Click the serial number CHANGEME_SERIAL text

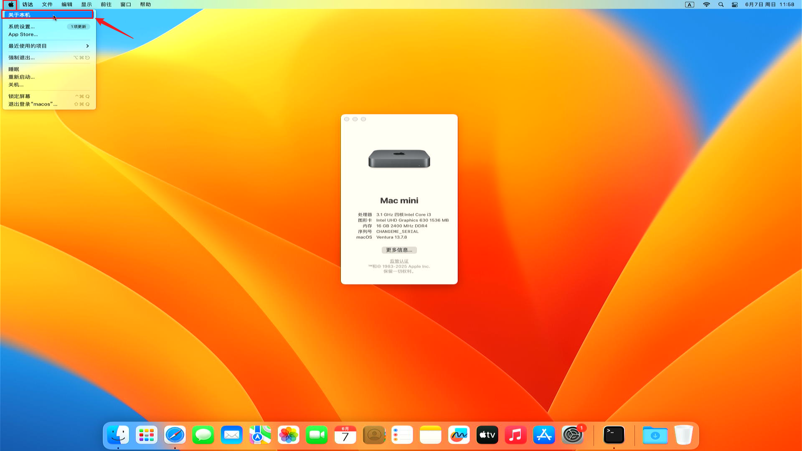pos(397,232)
